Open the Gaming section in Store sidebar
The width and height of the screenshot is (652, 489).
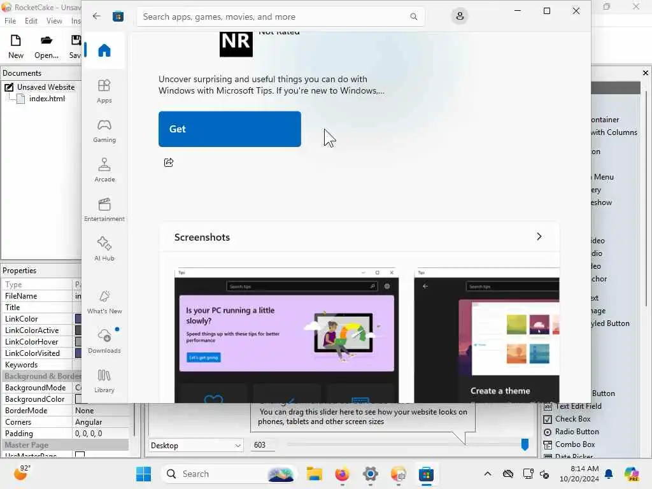(x=104, y=131)
